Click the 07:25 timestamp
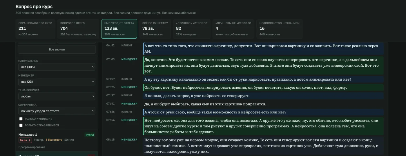Screen dimensions: 406x156 110,87
